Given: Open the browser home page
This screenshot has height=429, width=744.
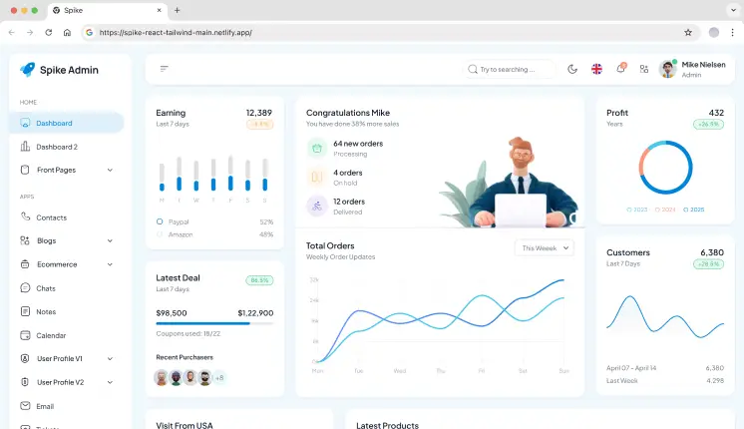Looking at the screenshot, I should coord(67,32).
